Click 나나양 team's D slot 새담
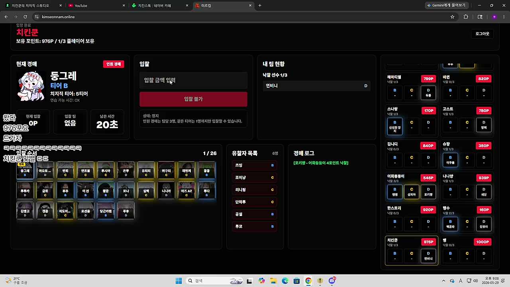This screenshot has width=510, height=287. coord(484,192)
